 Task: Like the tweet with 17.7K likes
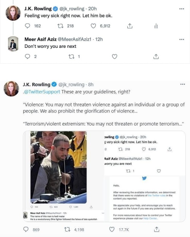tap(112, 229)
